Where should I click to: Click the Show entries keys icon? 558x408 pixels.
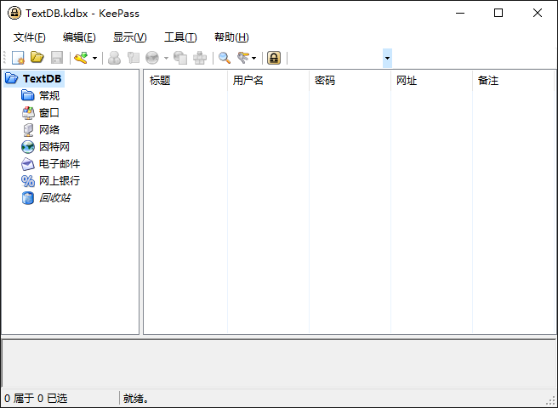click(x=243, y=58)
